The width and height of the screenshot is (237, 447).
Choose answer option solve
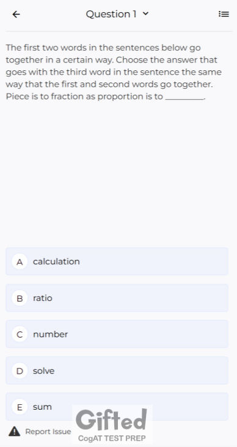click(x=117, y=371)
